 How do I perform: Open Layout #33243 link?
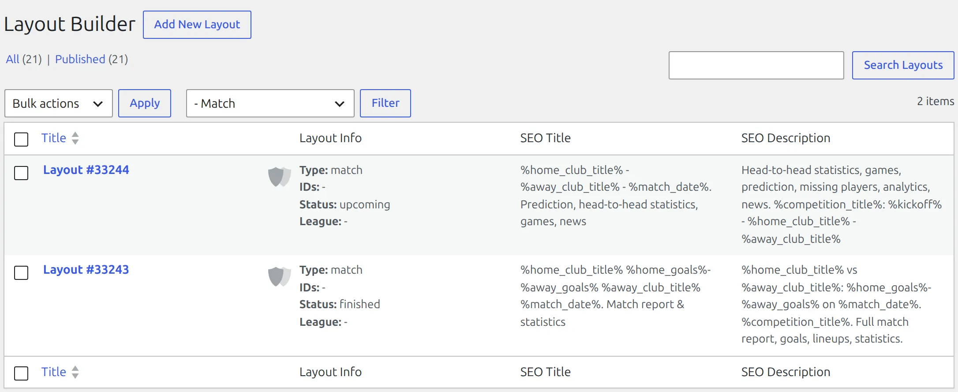[86, 270]
